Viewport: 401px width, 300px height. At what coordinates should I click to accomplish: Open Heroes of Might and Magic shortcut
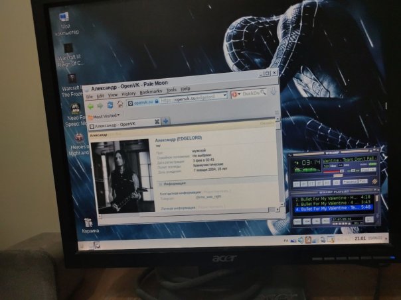(x=79, y=144)
